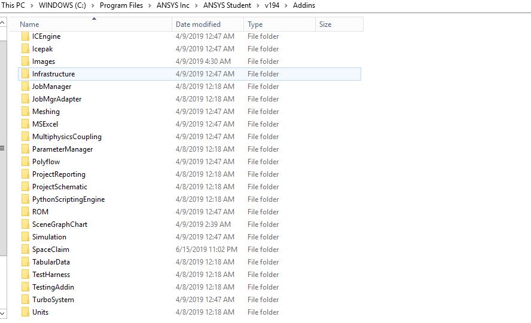Sort by the Type column header
Viewport: 531px width, 323px height.
pos(279,24)
